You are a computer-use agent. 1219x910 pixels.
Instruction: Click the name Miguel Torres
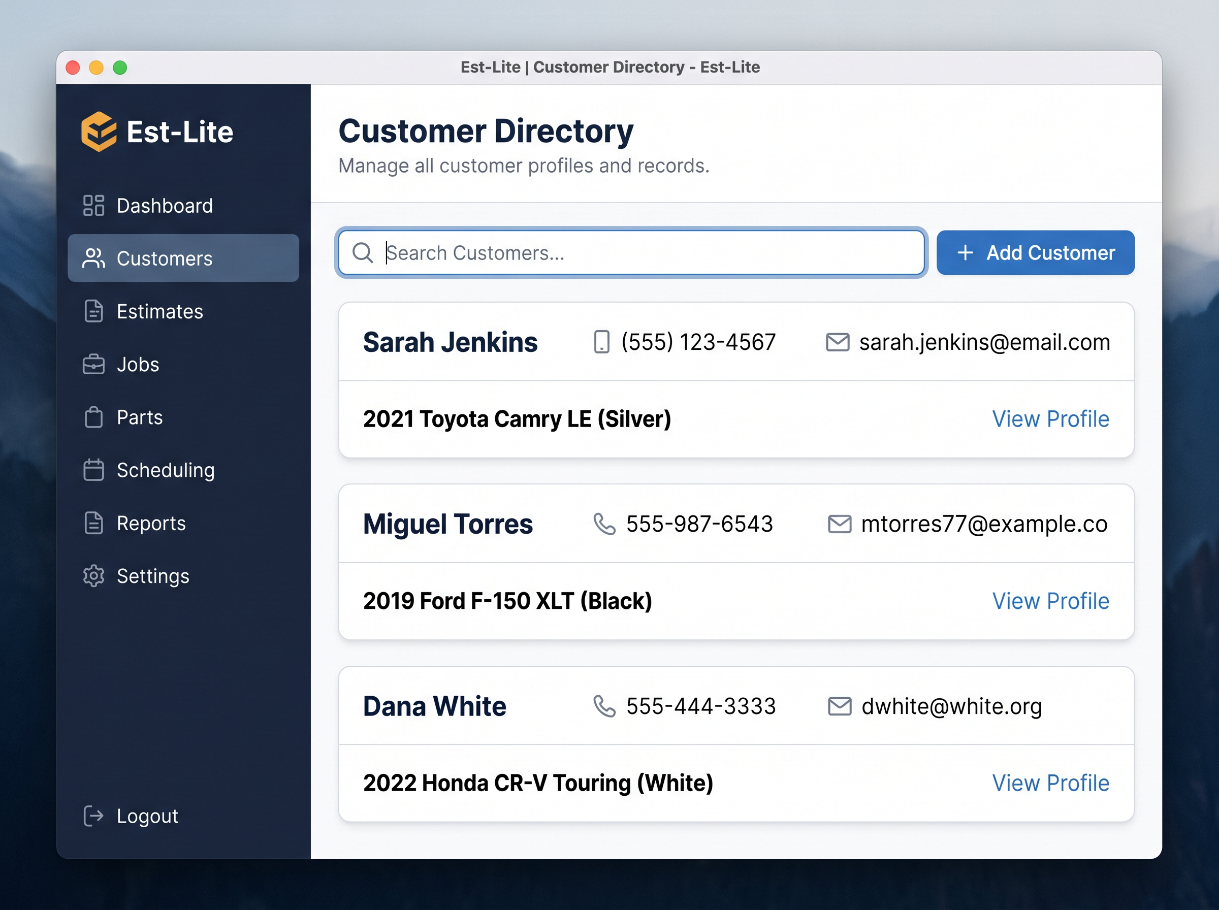point(447,524)
